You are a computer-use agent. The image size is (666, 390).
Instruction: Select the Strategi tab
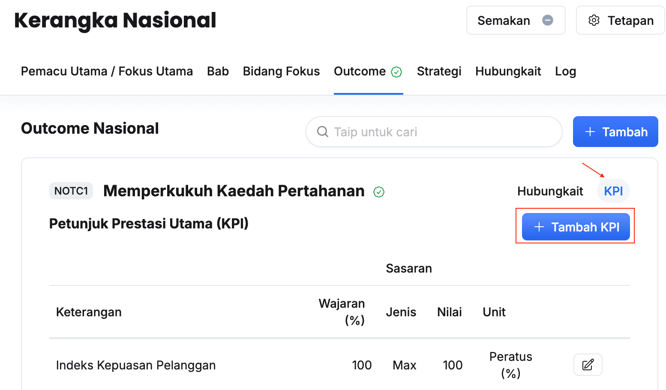pyautogui.click(x=439, y=71)
